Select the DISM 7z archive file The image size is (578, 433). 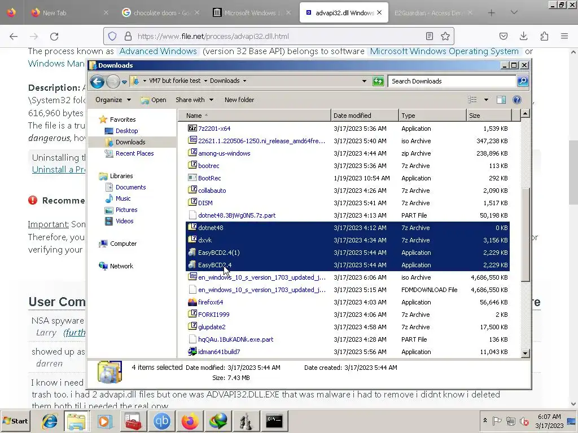205,203
